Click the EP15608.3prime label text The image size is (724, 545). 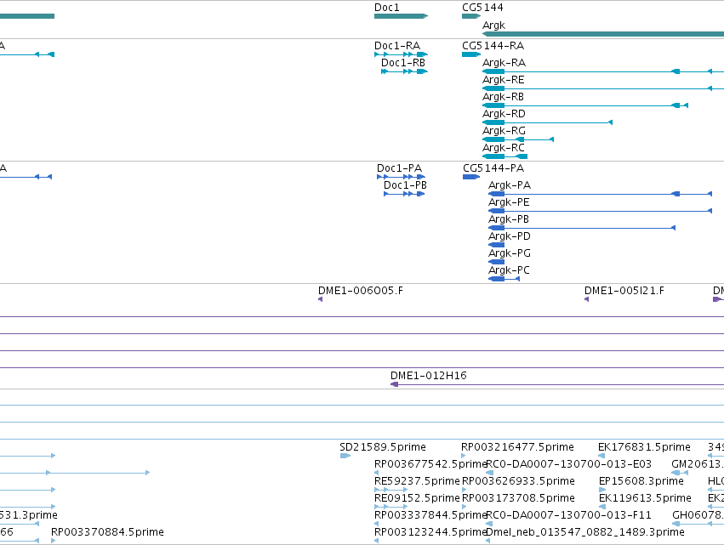click(x=641, y=481)
